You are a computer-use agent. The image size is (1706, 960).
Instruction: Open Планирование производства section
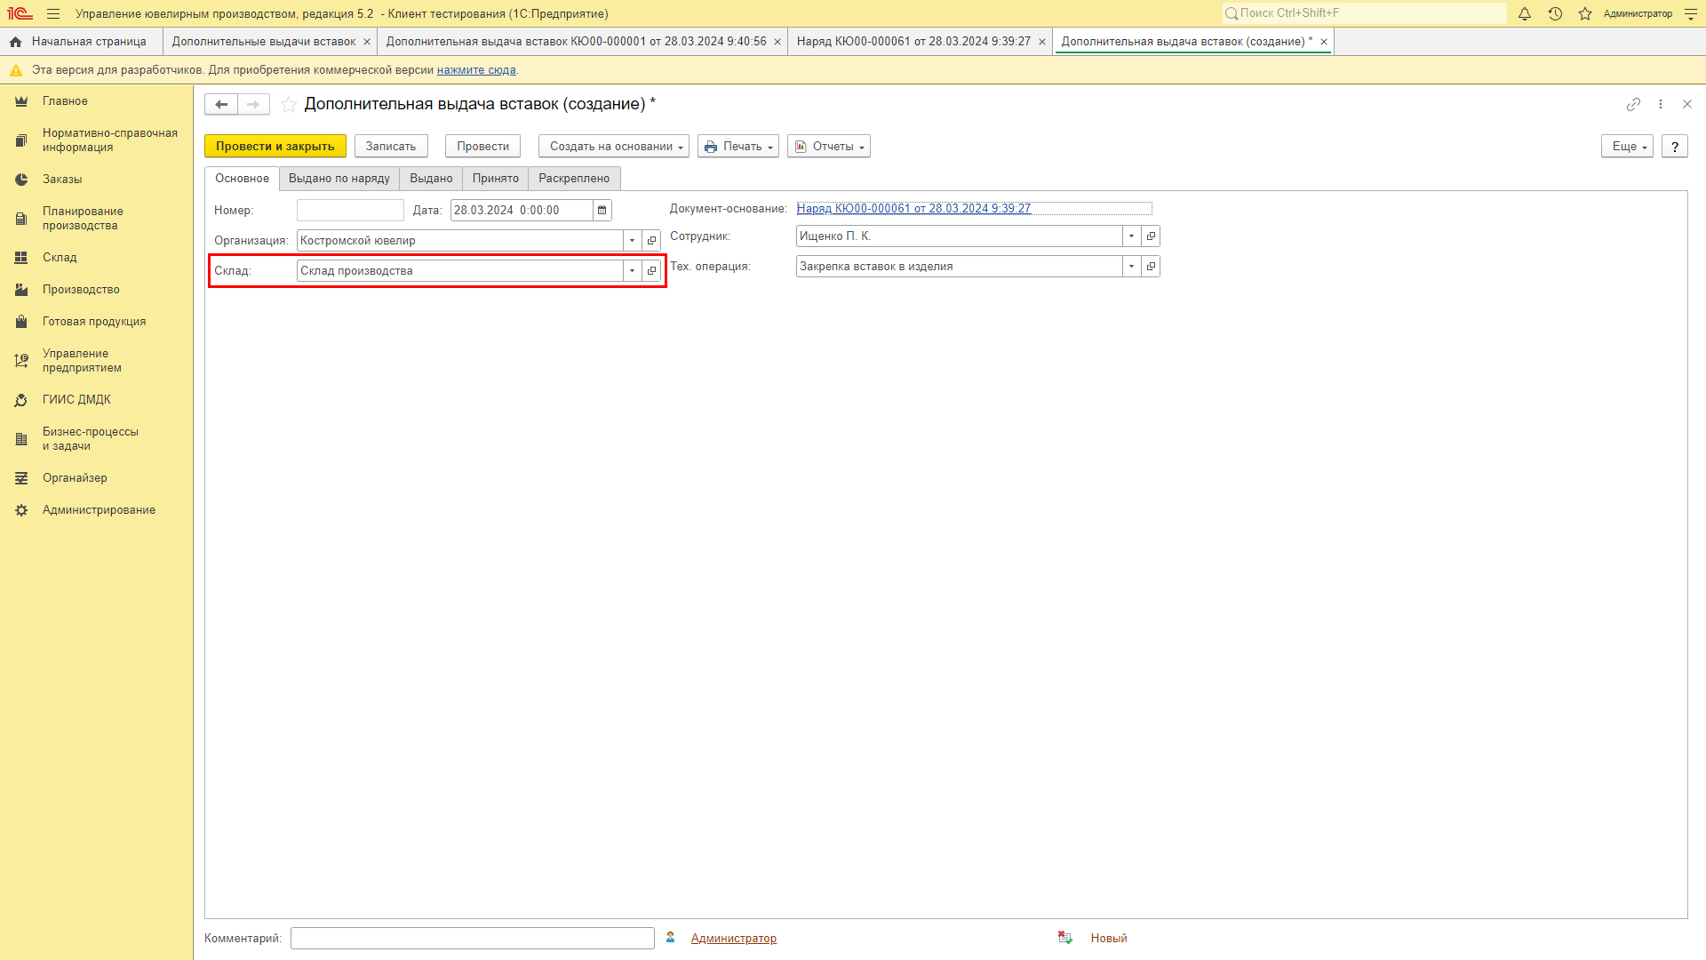97,219
